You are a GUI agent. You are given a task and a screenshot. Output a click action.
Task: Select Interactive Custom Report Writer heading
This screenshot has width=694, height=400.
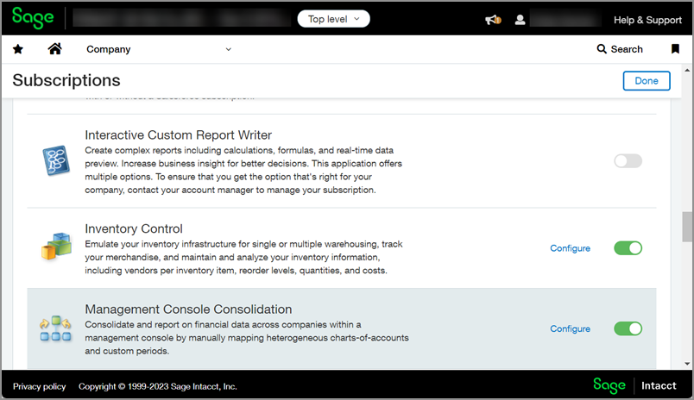(x=179, y=134)
